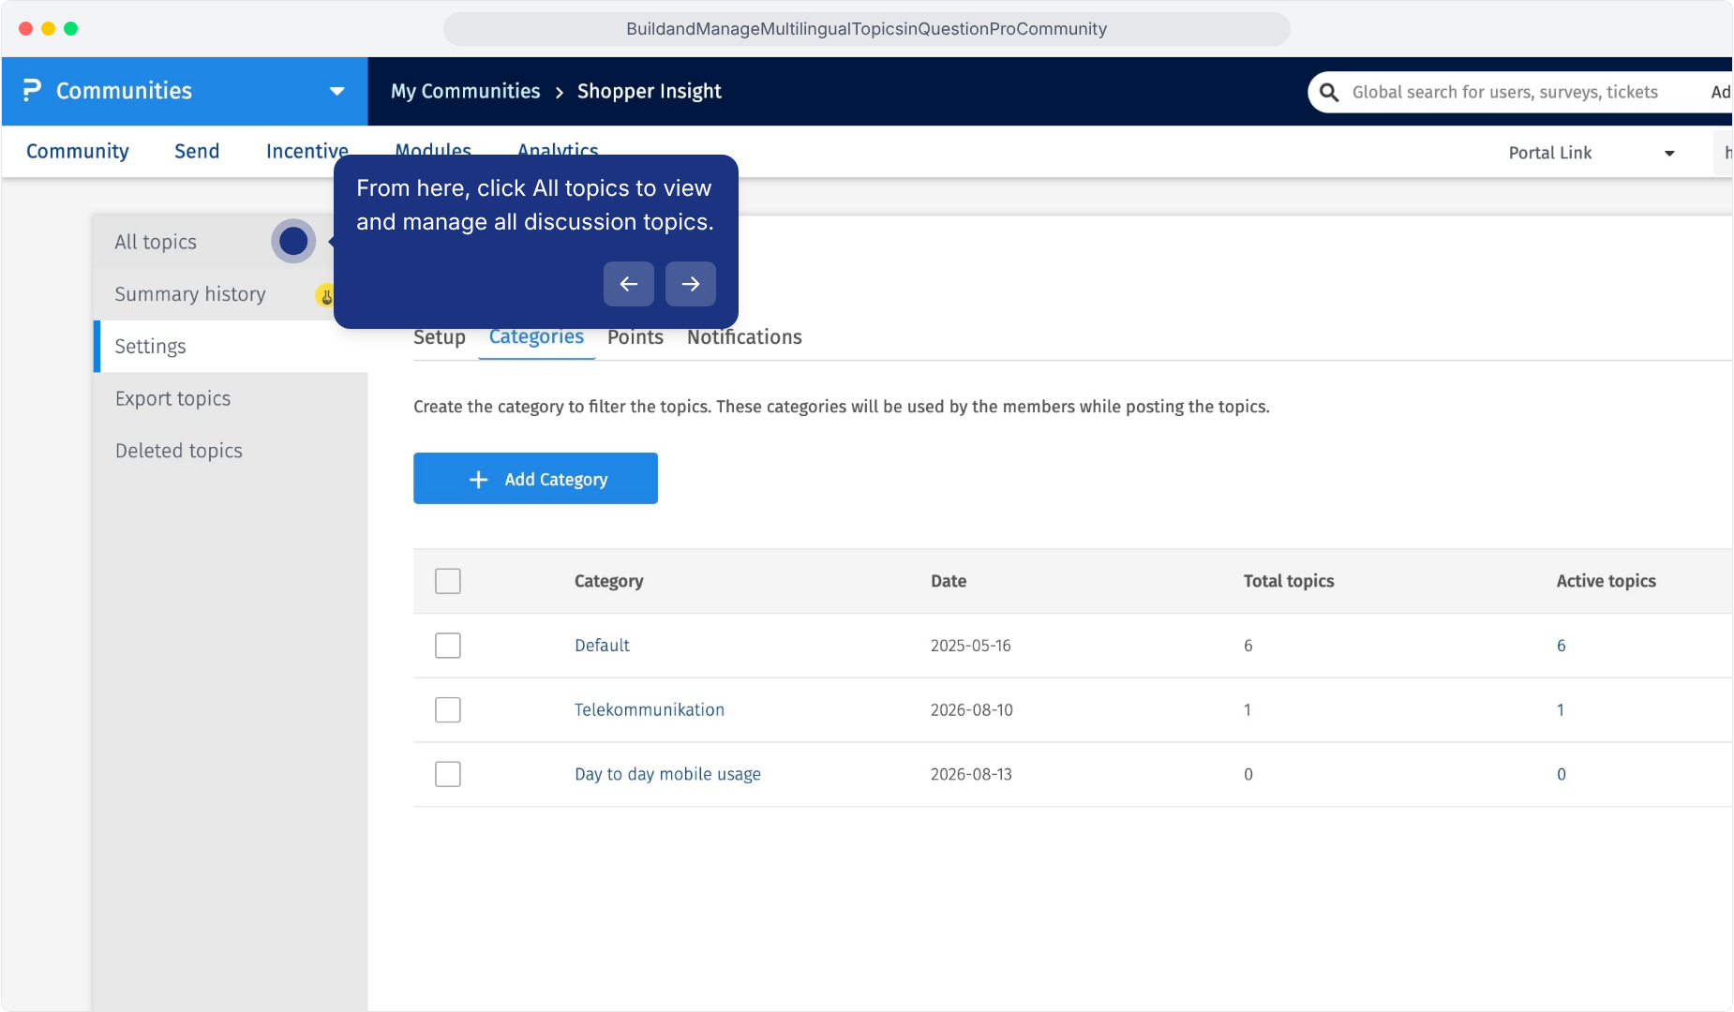This screenshot has width=1734, height=1012.
Task: Click the Date column header
Action: 949,581
